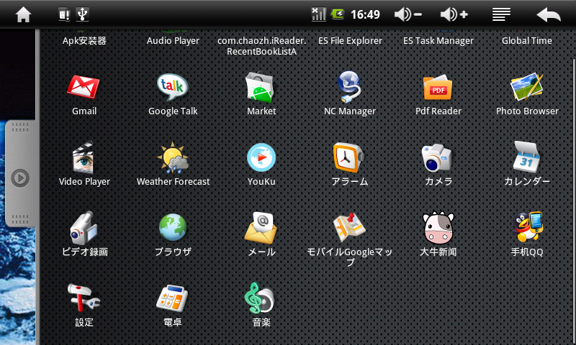Open the menu lines icon in top bar
Image resolution: width=576 pixels, height=345 pixels.
coord(501,14)
